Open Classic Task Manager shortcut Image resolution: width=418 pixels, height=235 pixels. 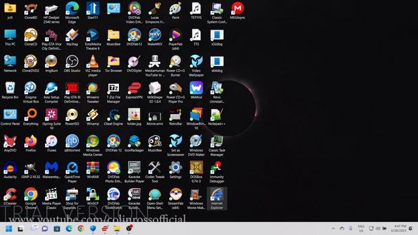(217, 146)
